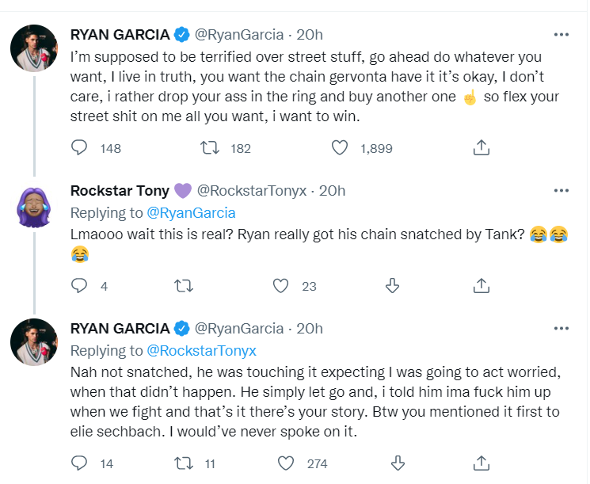This screenshot has width=590, height=484.
Task: Like the tweet with 1,899 likes
Action: pyautogui.click(x=340, y=148)
